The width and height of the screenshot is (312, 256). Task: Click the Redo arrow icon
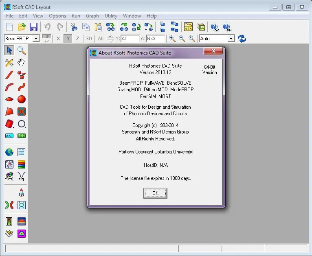(60, 27)
